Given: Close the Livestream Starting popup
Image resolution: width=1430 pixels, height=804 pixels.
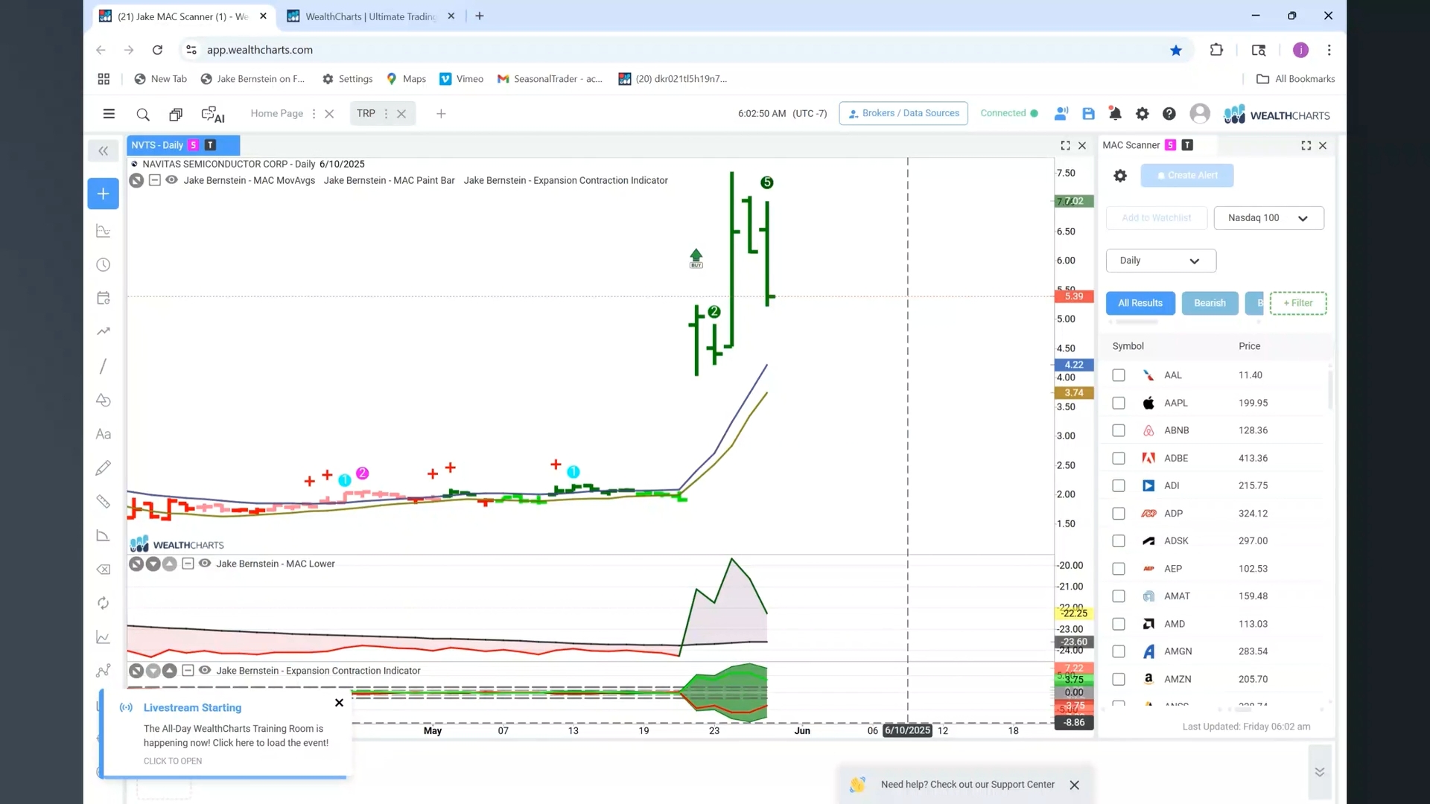Looking at the screenshot, I should [339, 703].
